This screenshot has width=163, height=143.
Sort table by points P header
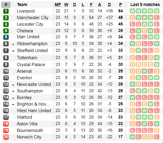click(x=120, y=5)
